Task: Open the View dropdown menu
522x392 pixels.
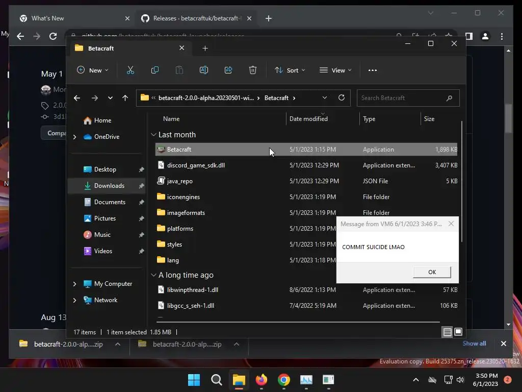Action: (x=335, y=70)
